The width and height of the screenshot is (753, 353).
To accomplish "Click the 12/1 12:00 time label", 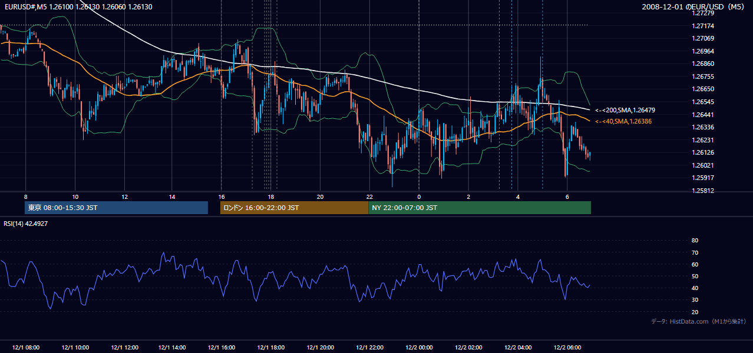I will point(124,348).
